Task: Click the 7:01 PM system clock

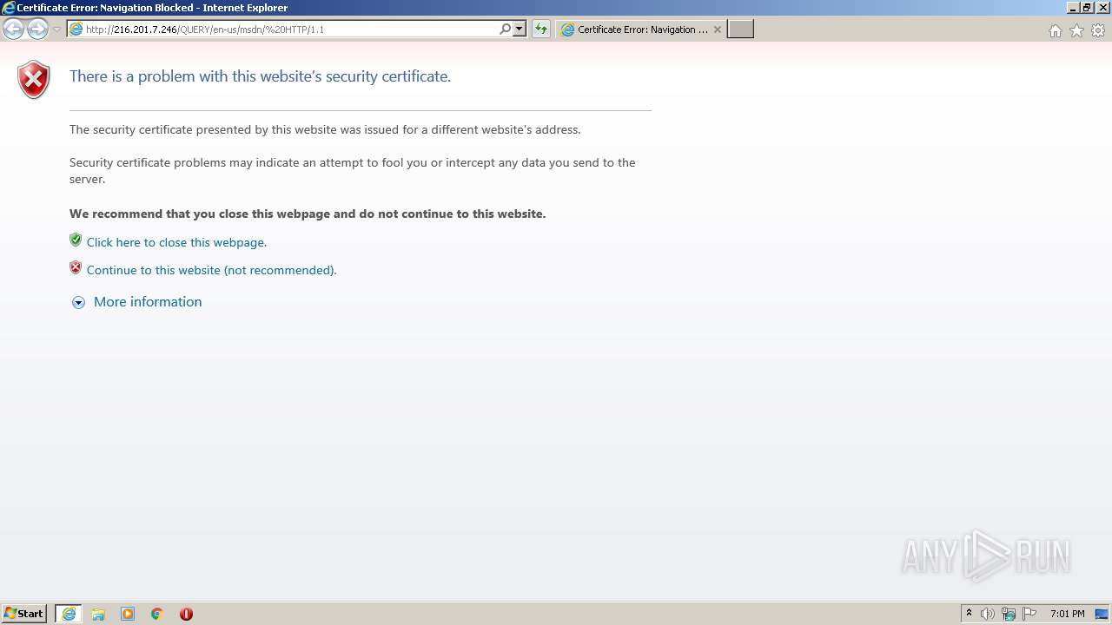Action: 1067,614
